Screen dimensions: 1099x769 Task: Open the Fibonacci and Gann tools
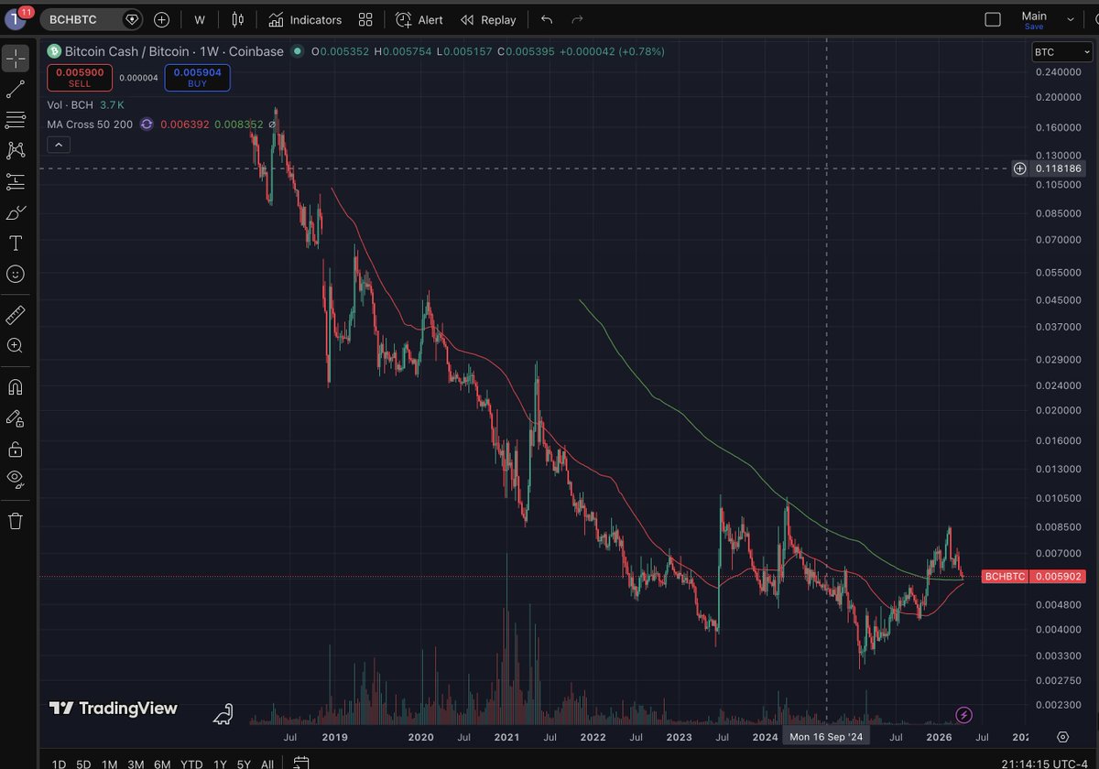point(16,119)
